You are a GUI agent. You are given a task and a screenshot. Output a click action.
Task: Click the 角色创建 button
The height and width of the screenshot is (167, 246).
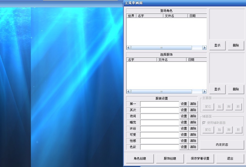[x=140, y=159]
